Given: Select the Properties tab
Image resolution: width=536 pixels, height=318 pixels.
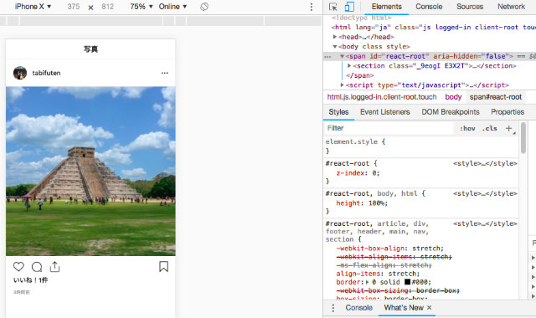Looking at the screenshot, I should tap(508, 112).
